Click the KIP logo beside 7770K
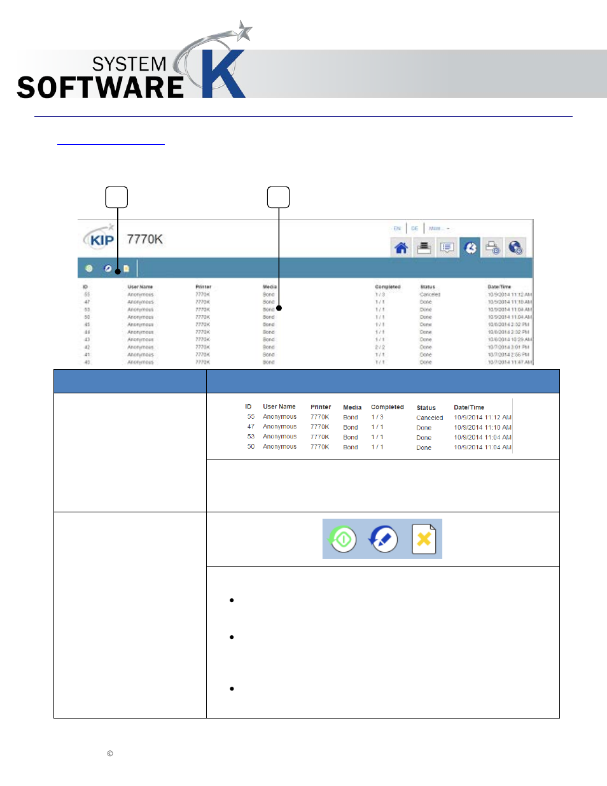The image size is (607, 786). (x=100, y=239)
